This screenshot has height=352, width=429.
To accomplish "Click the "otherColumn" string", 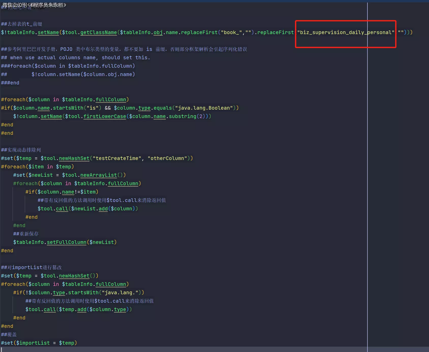I will [x=167, y=158].
